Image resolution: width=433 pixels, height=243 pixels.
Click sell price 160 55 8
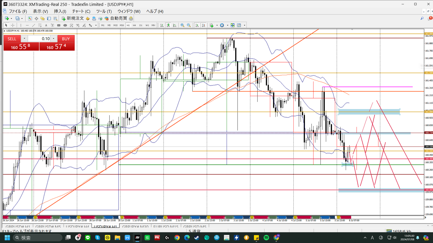coord(21,46)
